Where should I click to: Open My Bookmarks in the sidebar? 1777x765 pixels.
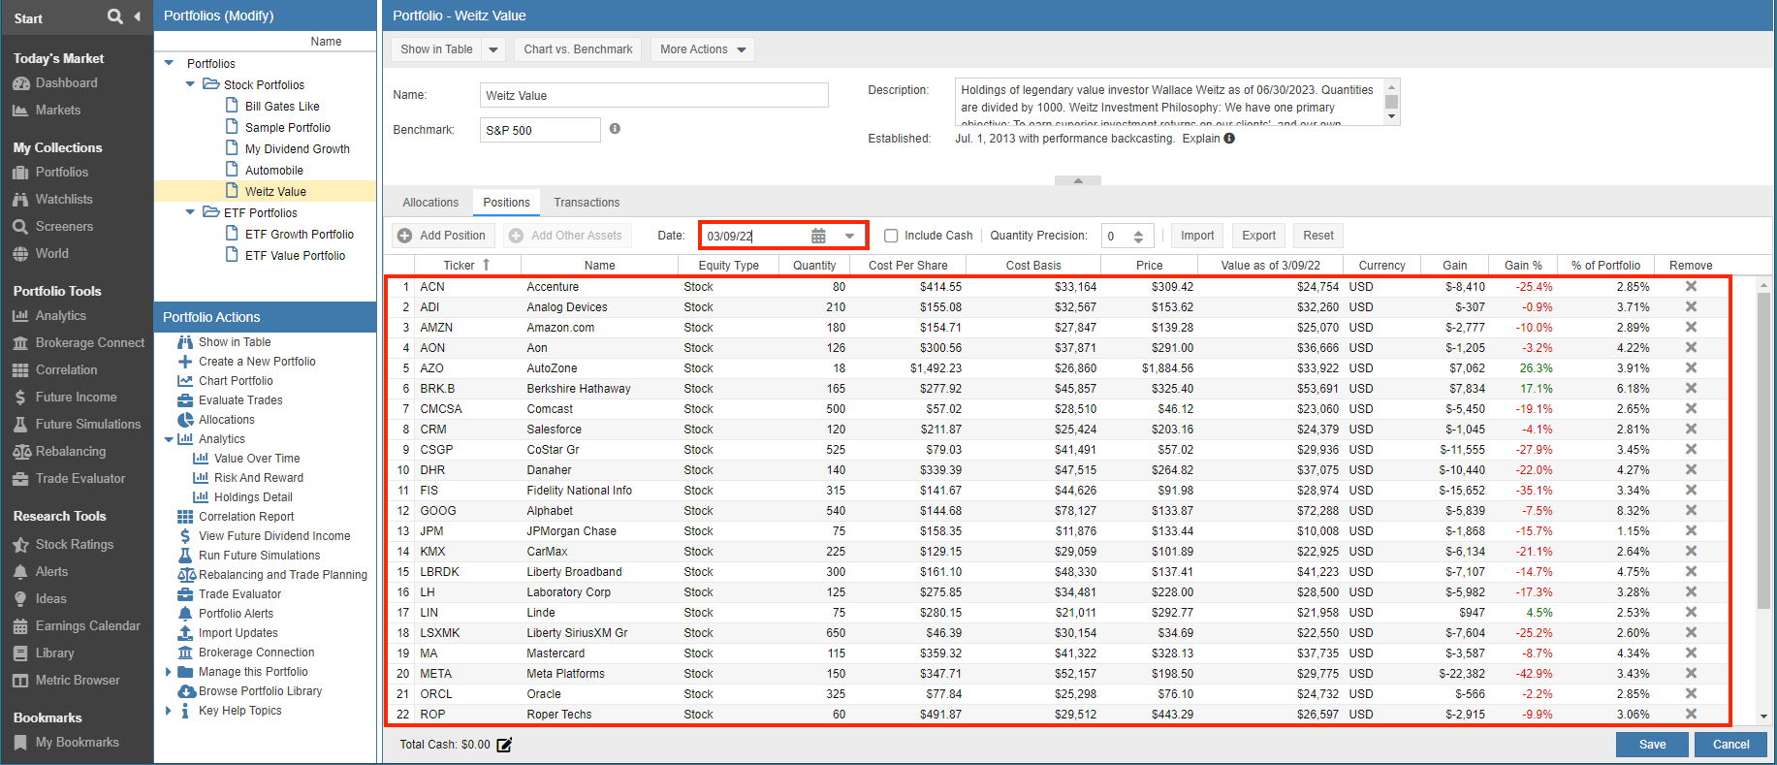tap(78, 743)
